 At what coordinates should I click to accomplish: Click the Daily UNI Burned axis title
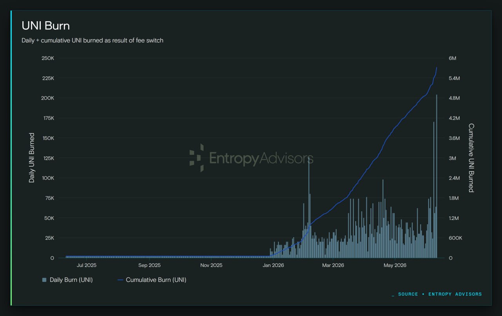pyautogui.click(x=32, y=158)
